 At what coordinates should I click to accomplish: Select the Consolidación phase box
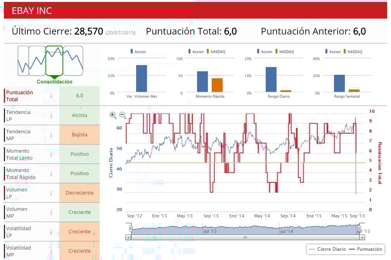click(x=54, y=60)
